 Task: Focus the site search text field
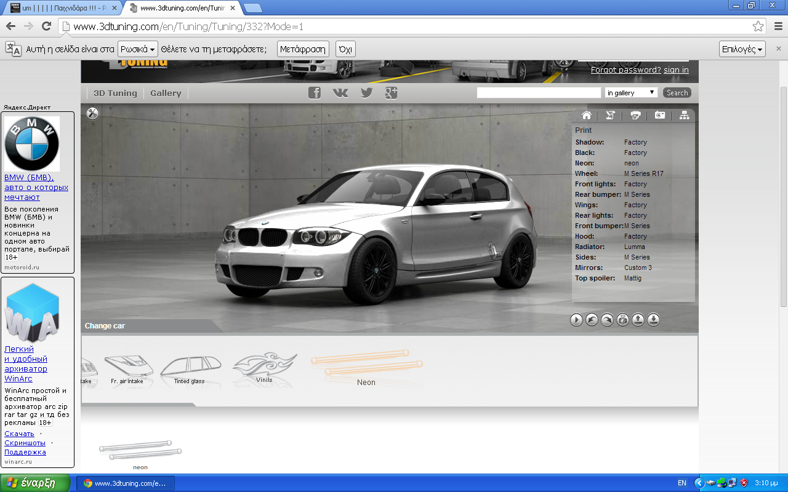click(539, 93)
